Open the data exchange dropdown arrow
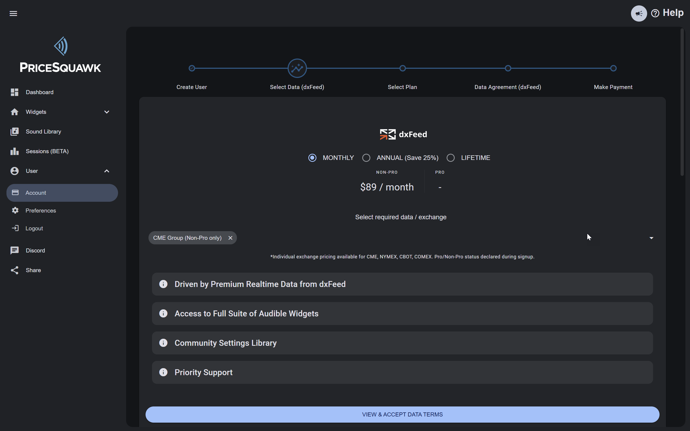The width and height of the screenshot is (690, 431). pyautogui.click(x=651, y=238)
